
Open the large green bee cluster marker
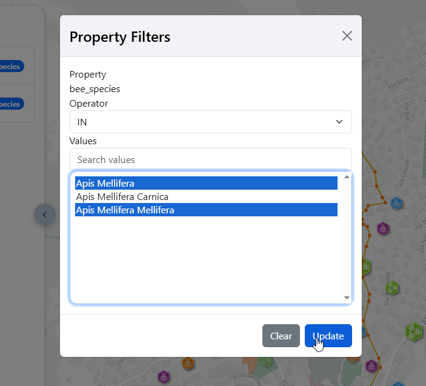(x=413, y=331)
